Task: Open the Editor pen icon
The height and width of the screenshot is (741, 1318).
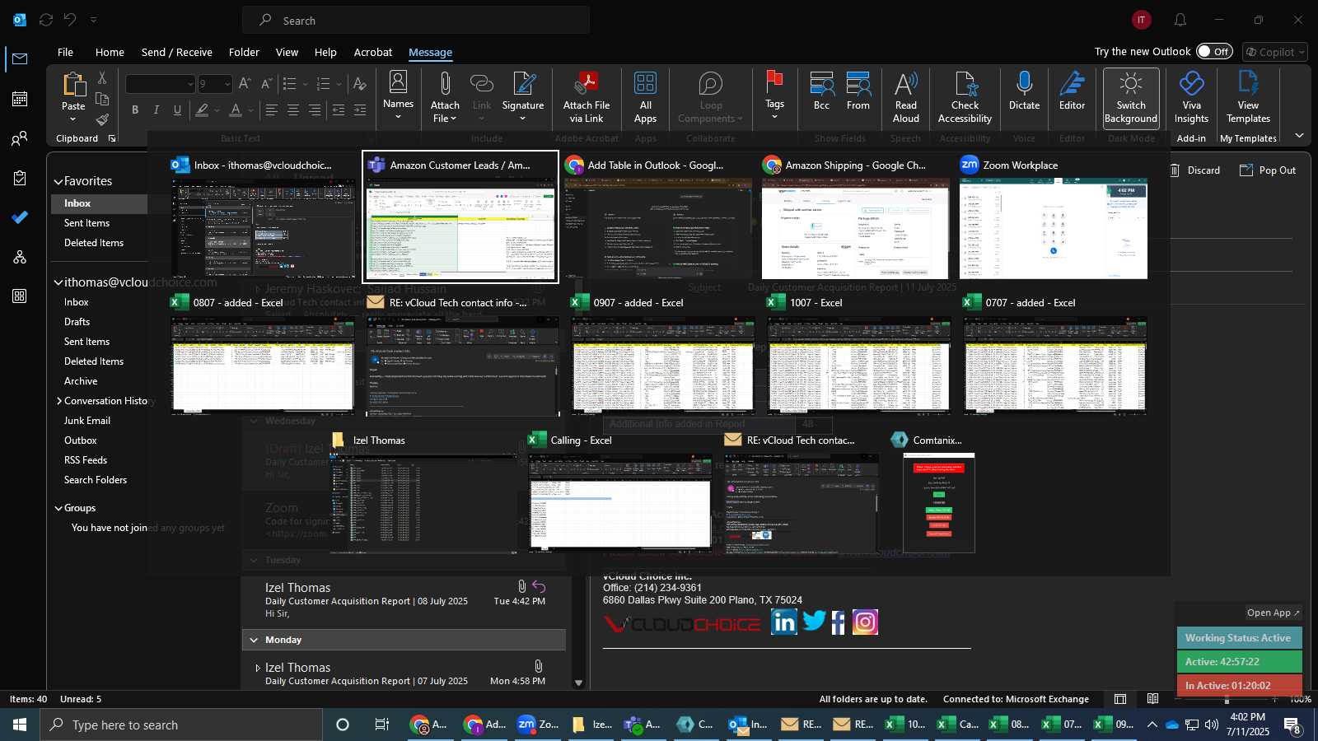Action: (1072, 84)
